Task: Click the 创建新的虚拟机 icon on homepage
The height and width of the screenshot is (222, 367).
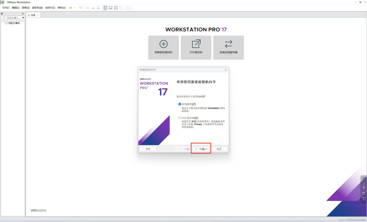Action: pyautogui.click(x=163, y=47)
